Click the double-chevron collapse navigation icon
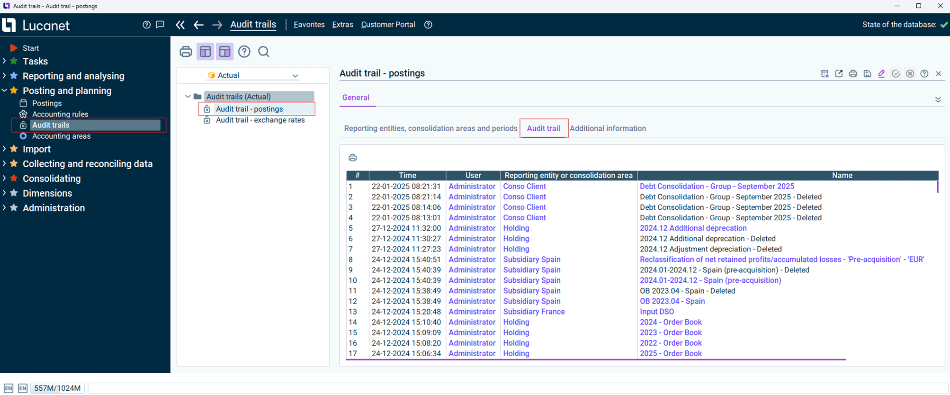The width and height of the screenshot is (950, 395). (180, 25)
